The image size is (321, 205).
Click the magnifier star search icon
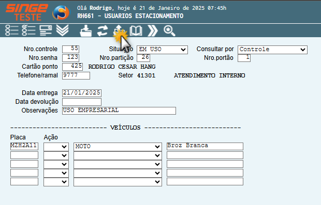(169, 31)
